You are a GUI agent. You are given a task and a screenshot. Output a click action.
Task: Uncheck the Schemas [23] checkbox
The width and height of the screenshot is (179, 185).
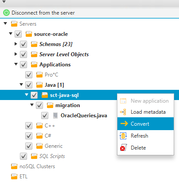tap(23, 44)
